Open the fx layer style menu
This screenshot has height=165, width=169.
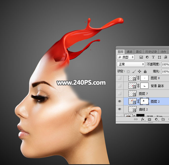click(143, 119)
